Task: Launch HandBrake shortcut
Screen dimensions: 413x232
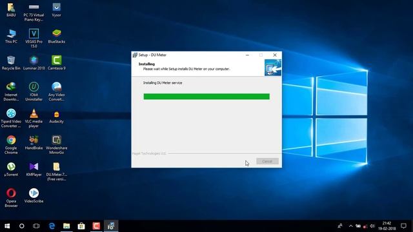Action: [34, 142]
